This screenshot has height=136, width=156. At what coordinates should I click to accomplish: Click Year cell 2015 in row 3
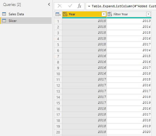(84, 33)
